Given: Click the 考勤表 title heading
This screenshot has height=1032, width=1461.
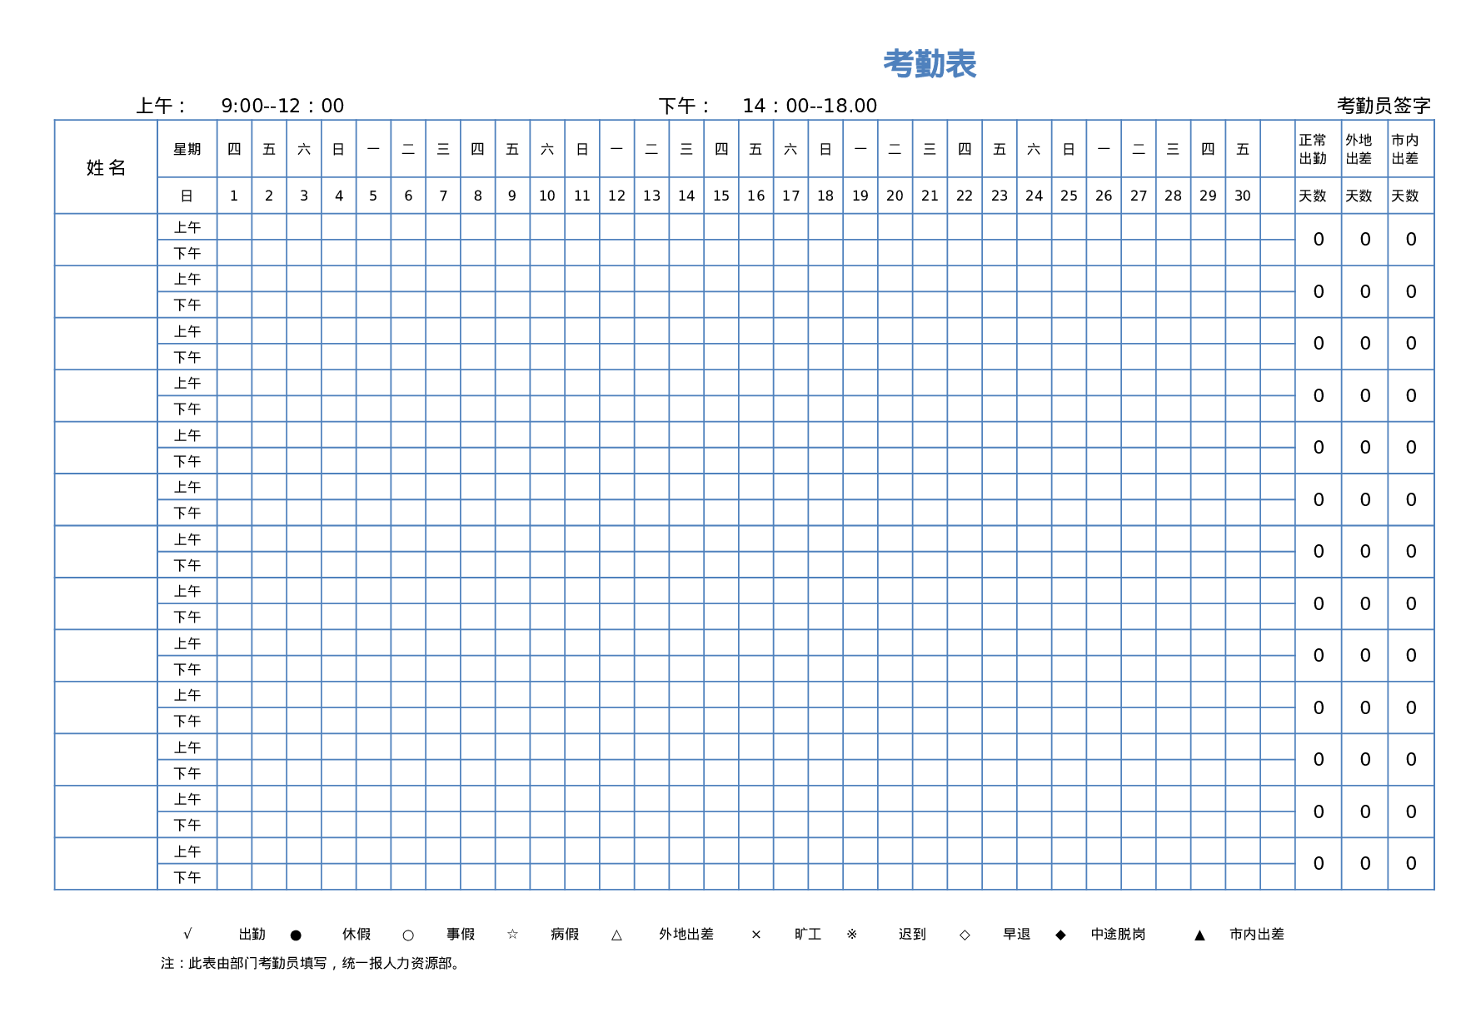Looking at the screenshot, I should tap(930, 64).
